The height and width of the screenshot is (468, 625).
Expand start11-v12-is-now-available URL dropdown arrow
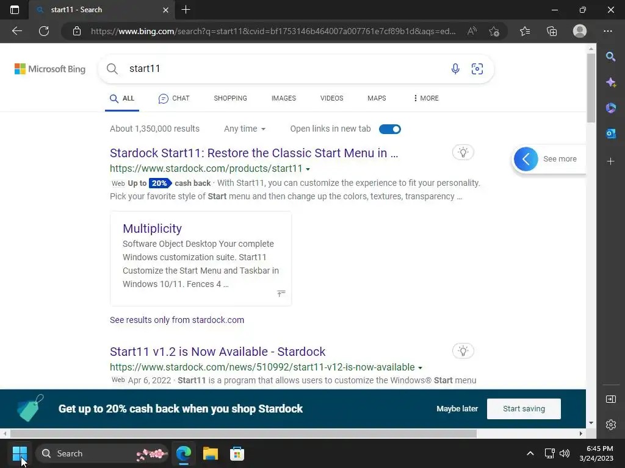coord(420,367)
